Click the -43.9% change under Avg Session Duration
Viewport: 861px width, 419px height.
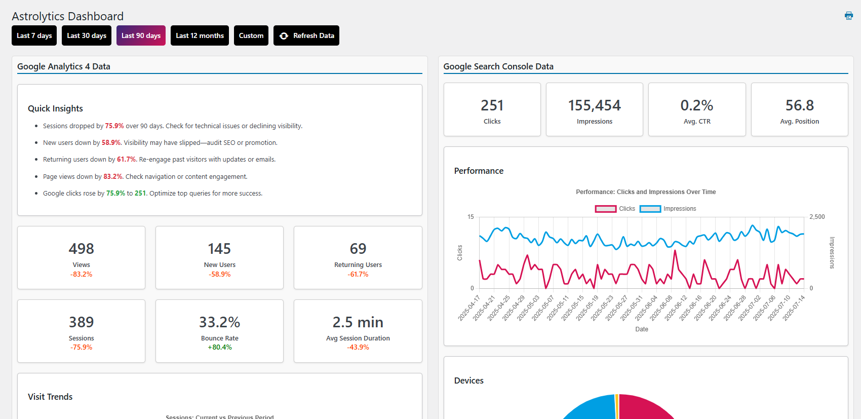pyautogui.click(x=358, y=347)
